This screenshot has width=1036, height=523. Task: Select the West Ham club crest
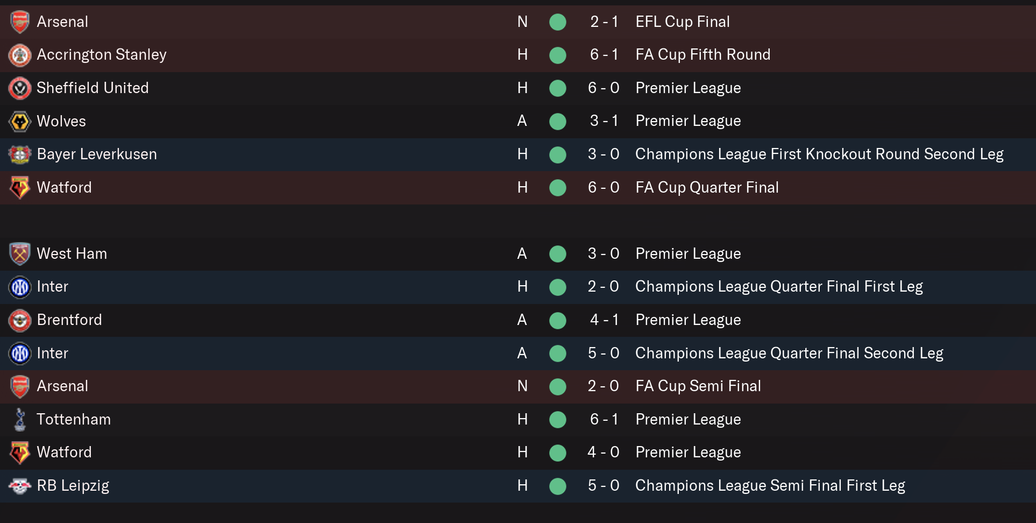[x=20, y=254]
